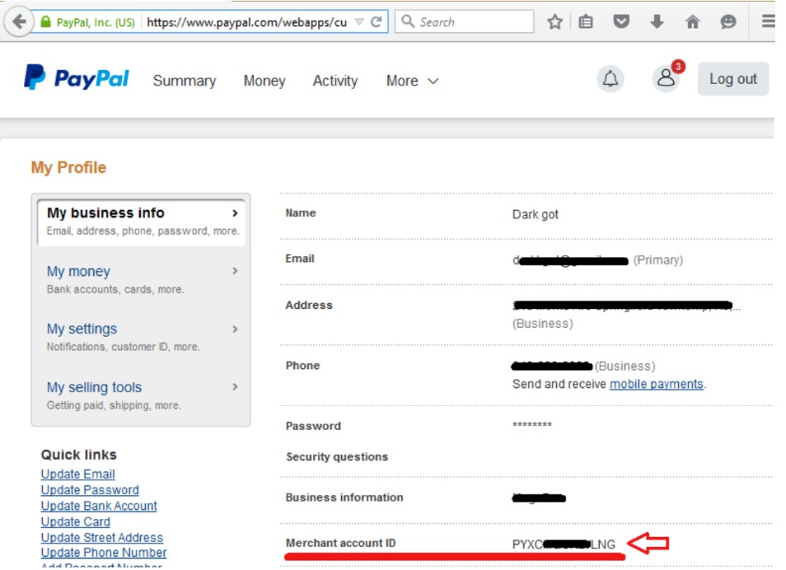Click the browser back arrow button
The image size is (786, 570).
(19, 22)
